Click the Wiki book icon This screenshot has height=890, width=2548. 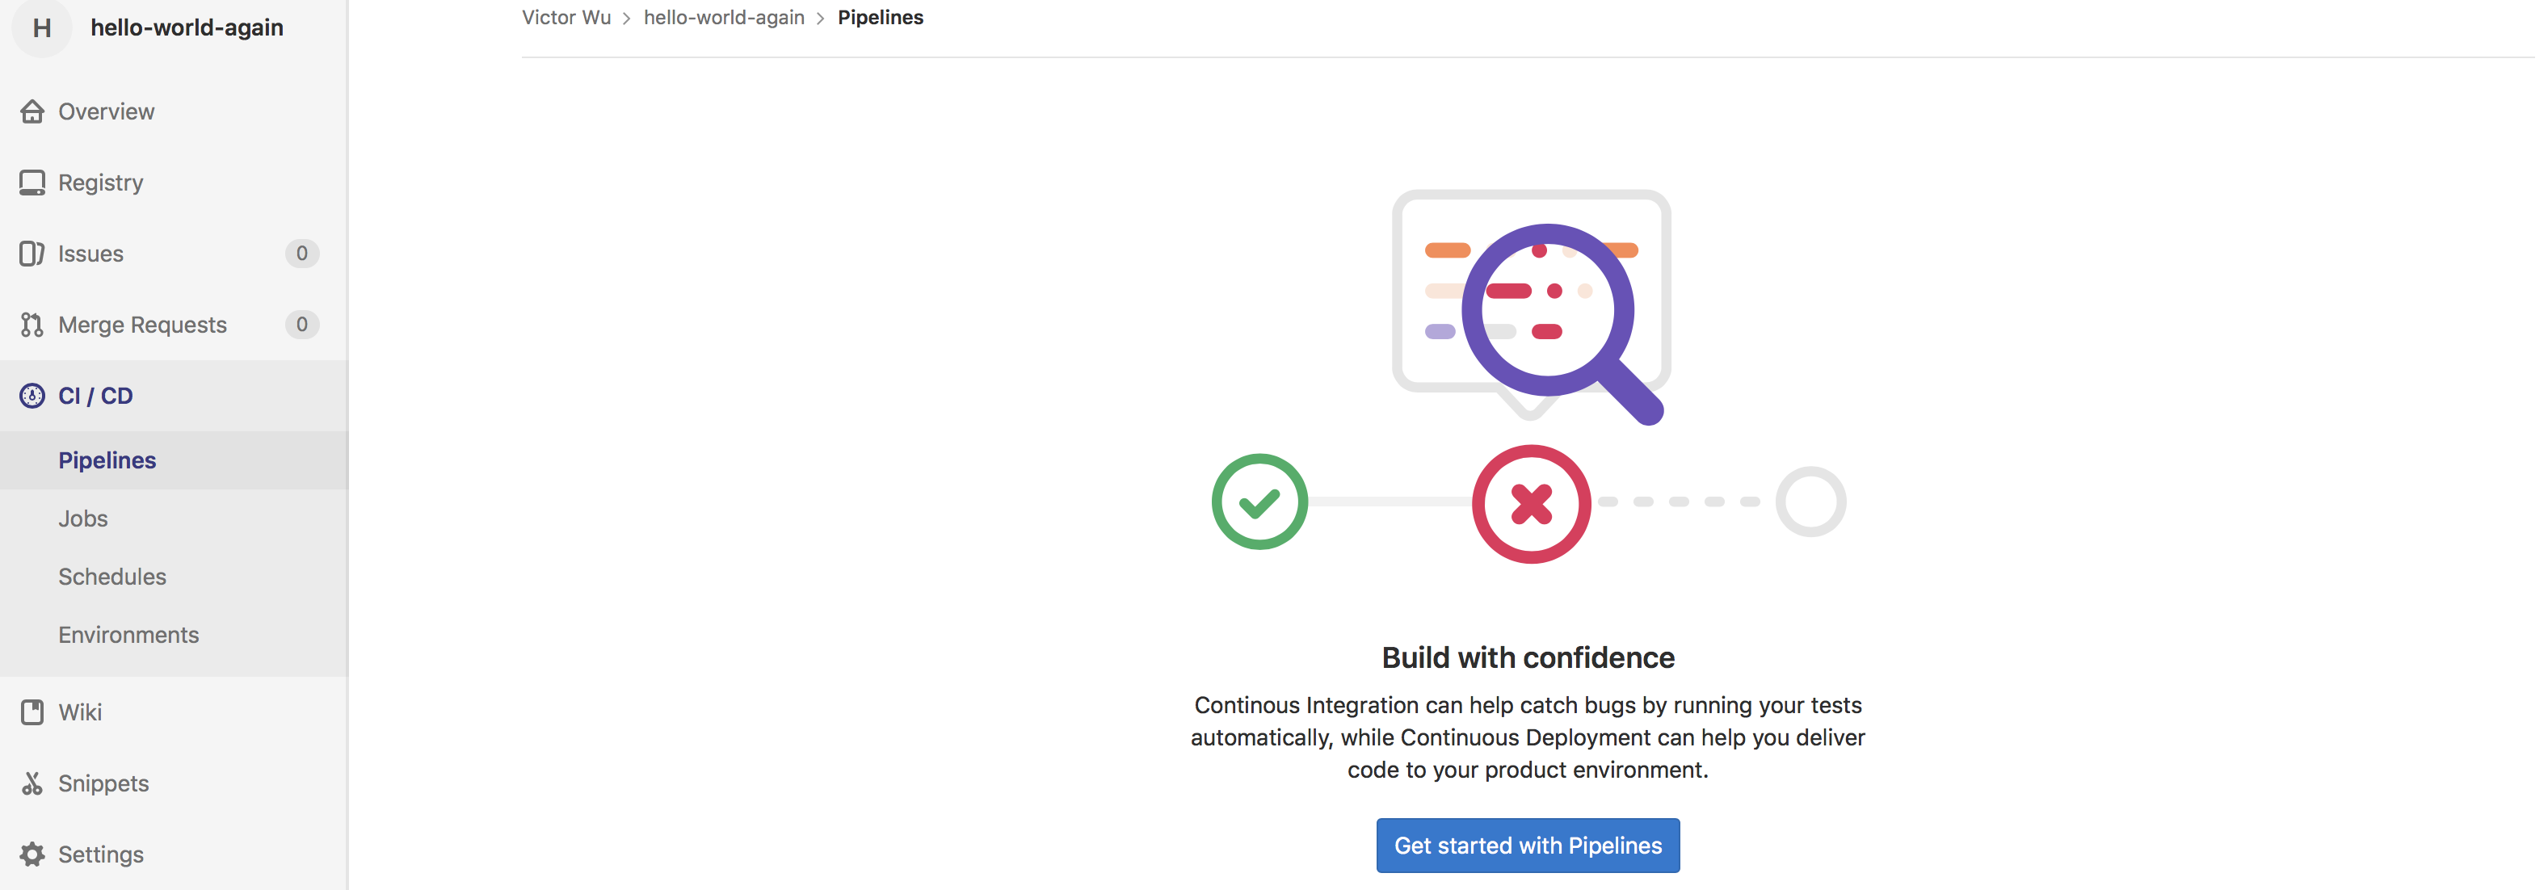32,712
